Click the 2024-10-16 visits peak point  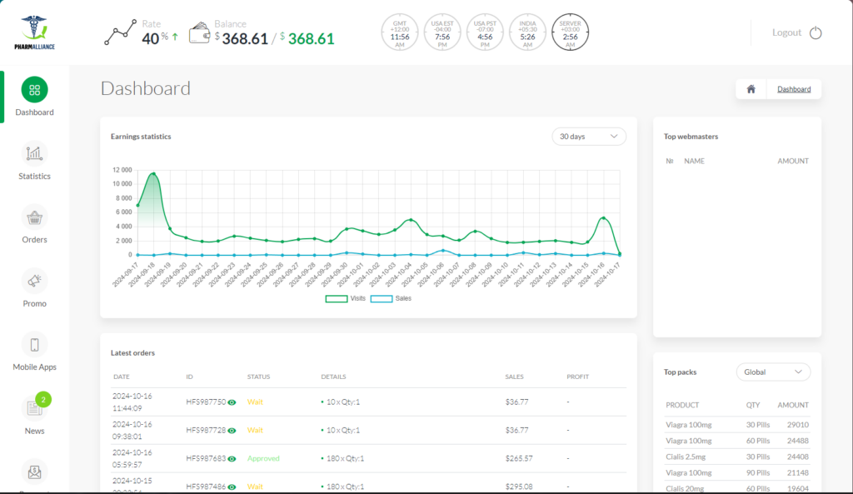[603, 218]
